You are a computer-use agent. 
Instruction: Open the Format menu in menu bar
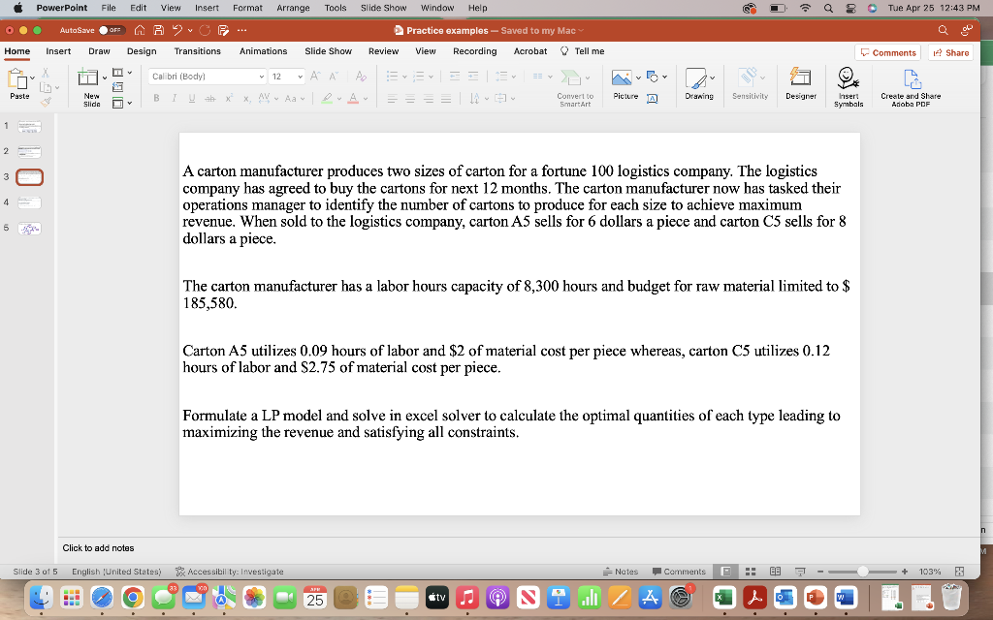pos(247,8)
